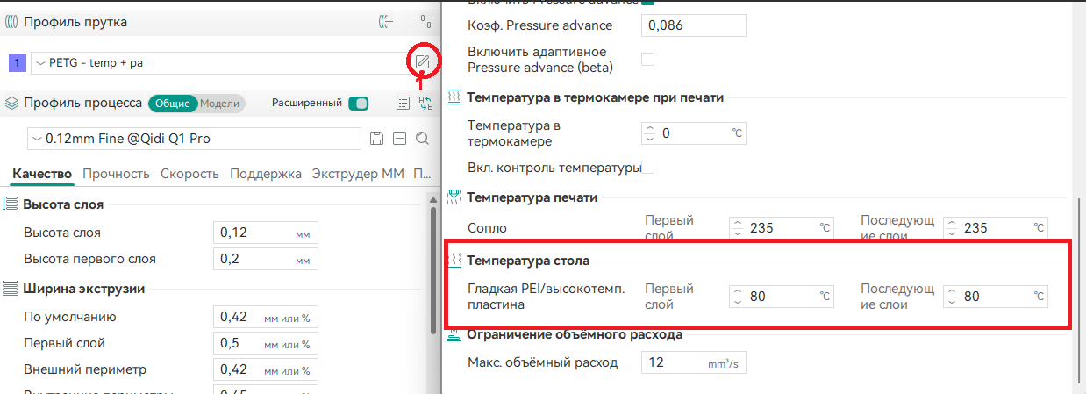Decrease bed subsequent layers temperature arrow
1086x394 pixels.
click(x=953, y=302)
